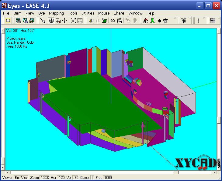Click the 3D box icon at toolbar start
Image resolution: width=222 pixels, height=181 pixels.
[x=8, y=21]
